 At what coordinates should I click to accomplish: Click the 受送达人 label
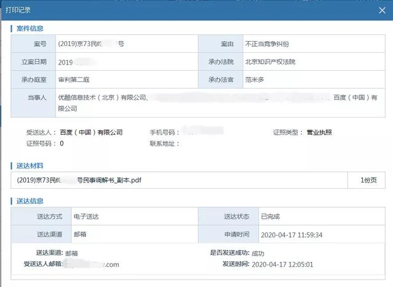[41, 132]
